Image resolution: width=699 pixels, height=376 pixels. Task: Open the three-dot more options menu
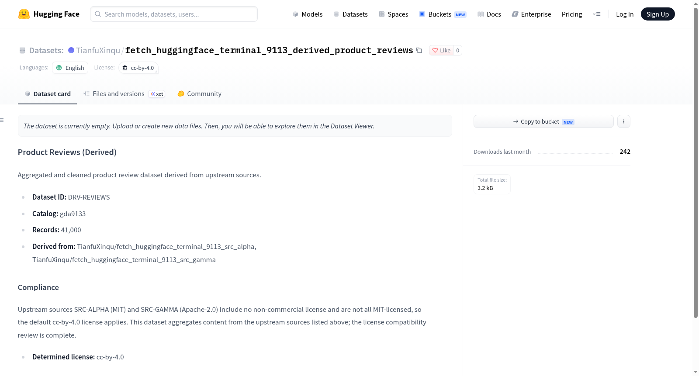tap(624, 121)
